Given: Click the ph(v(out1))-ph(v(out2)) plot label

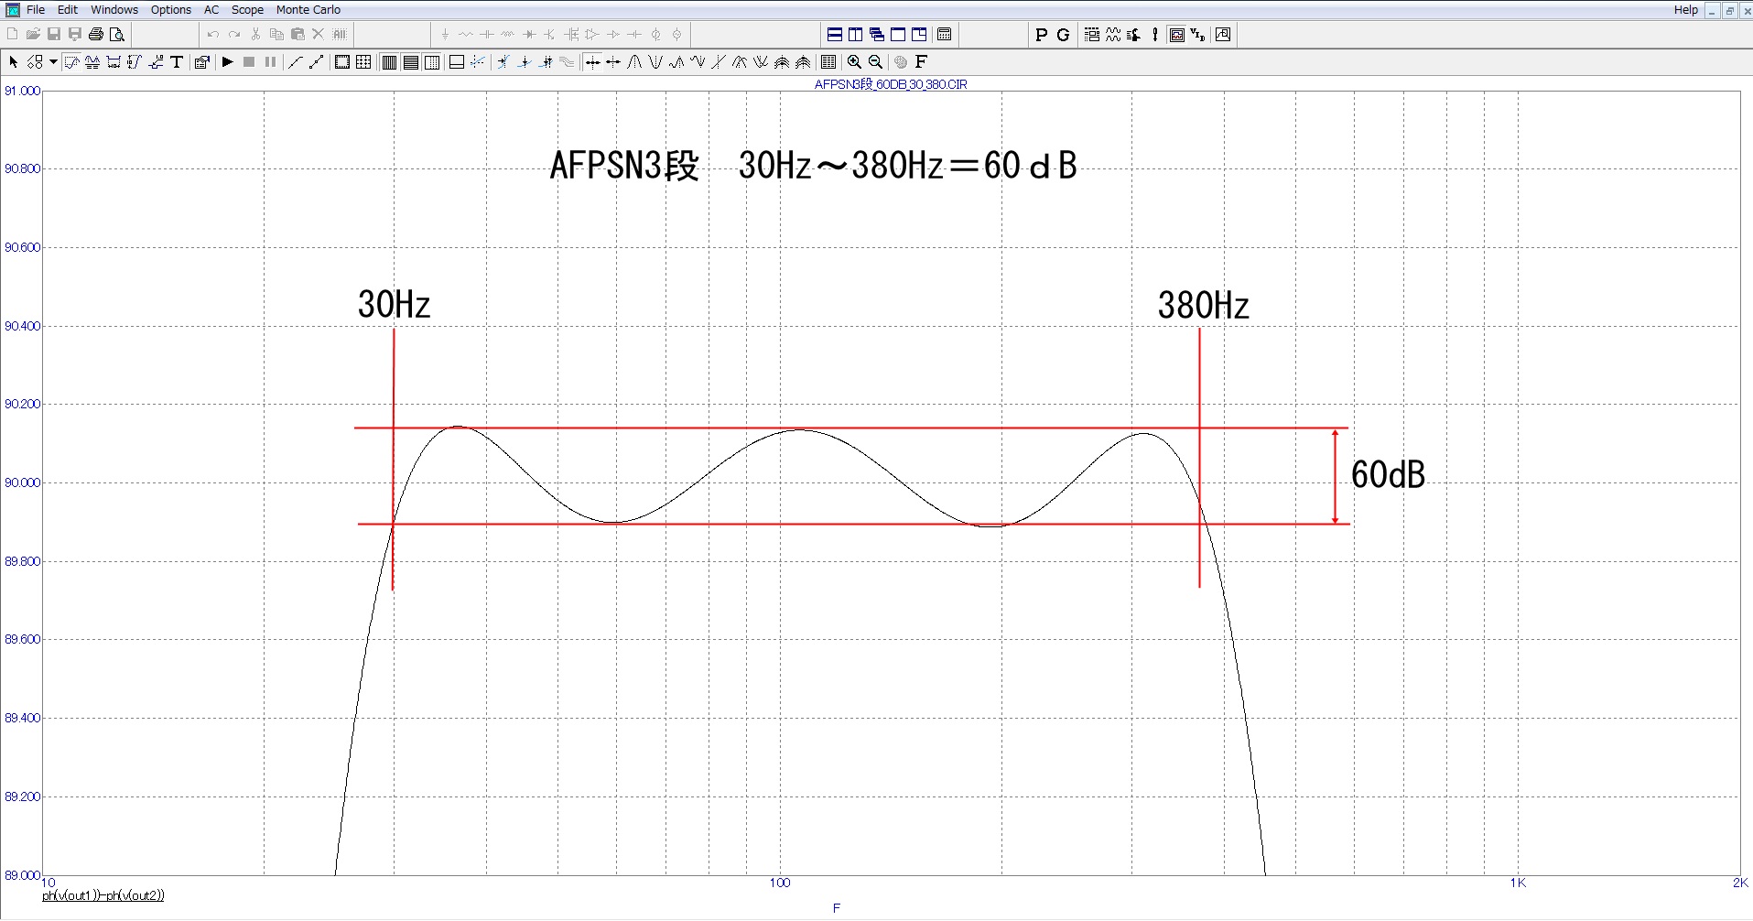Looking at the screenshot, I should coord(103,895).
